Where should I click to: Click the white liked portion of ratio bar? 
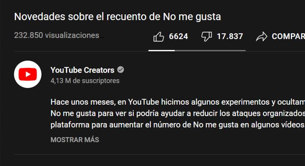162,51
